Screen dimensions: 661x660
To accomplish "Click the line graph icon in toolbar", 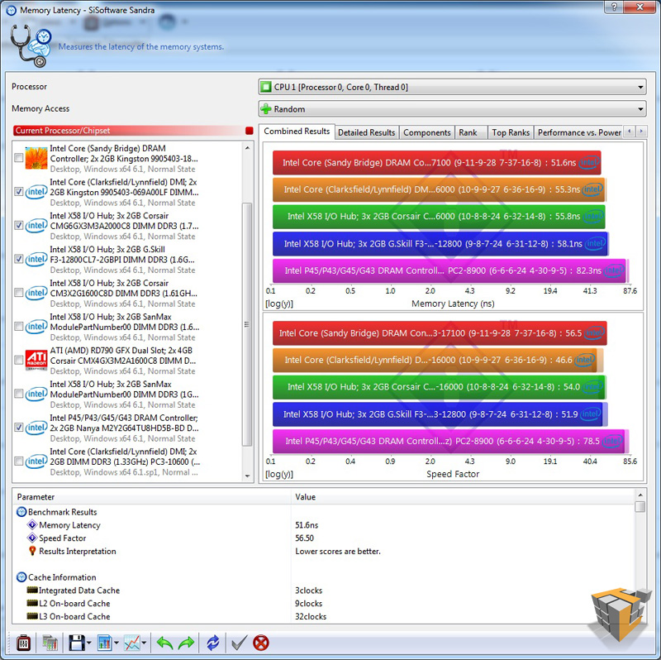I will 132,643.
